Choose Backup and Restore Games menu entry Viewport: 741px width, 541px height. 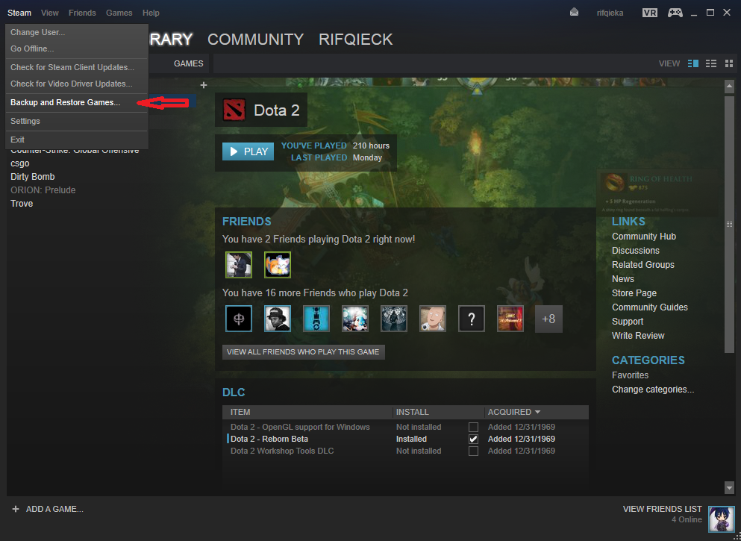click(77, 102)
